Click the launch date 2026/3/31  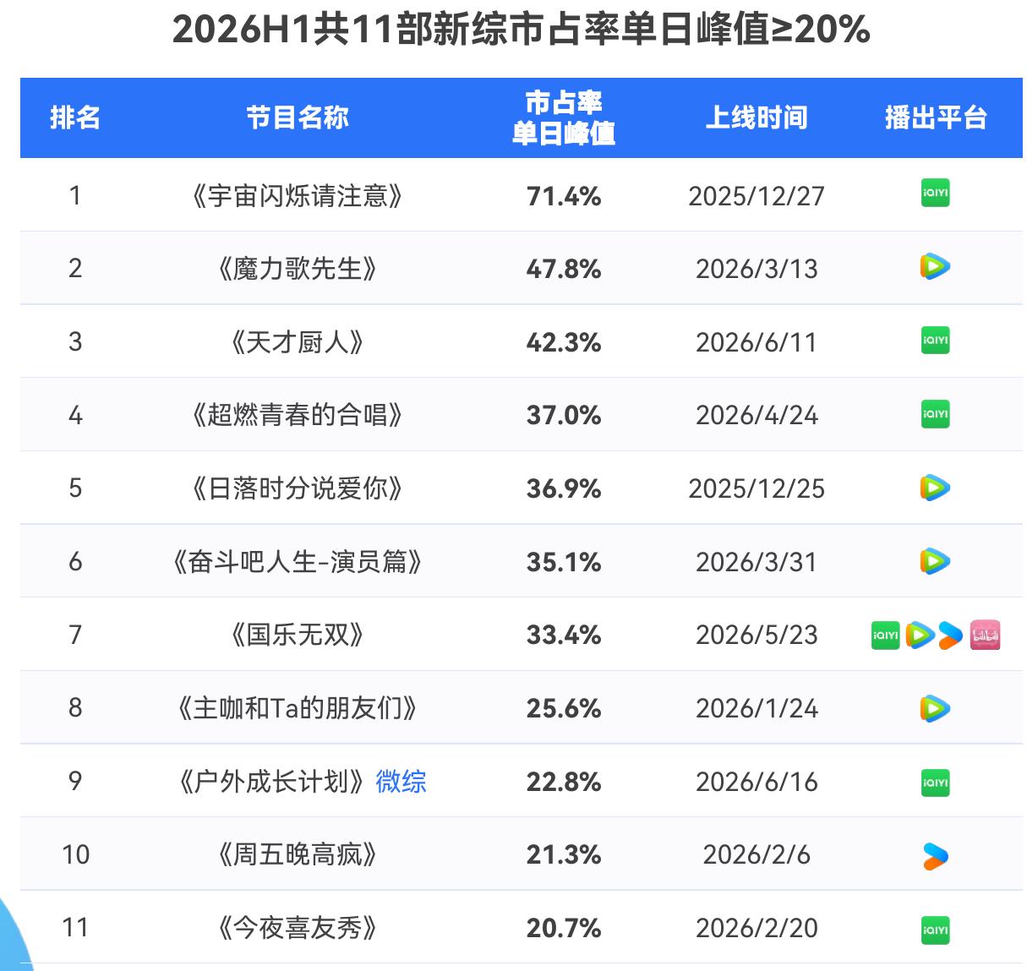[757, 562]
